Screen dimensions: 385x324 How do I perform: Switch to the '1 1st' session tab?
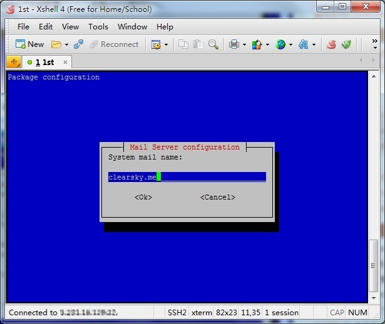point(44,62)
